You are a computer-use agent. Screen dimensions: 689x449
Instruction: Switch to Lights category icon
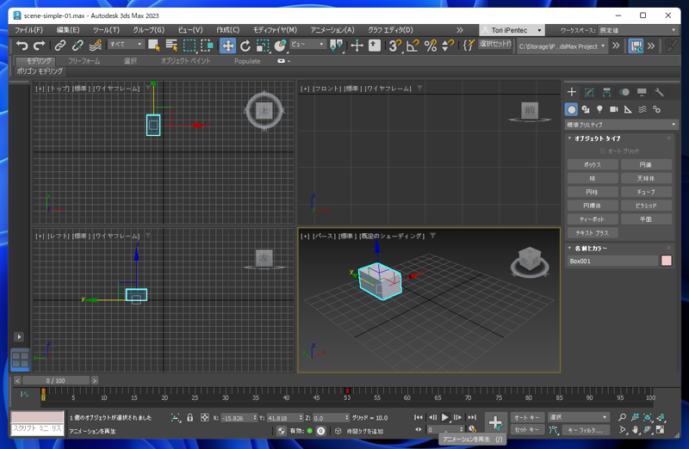(599, 109)
